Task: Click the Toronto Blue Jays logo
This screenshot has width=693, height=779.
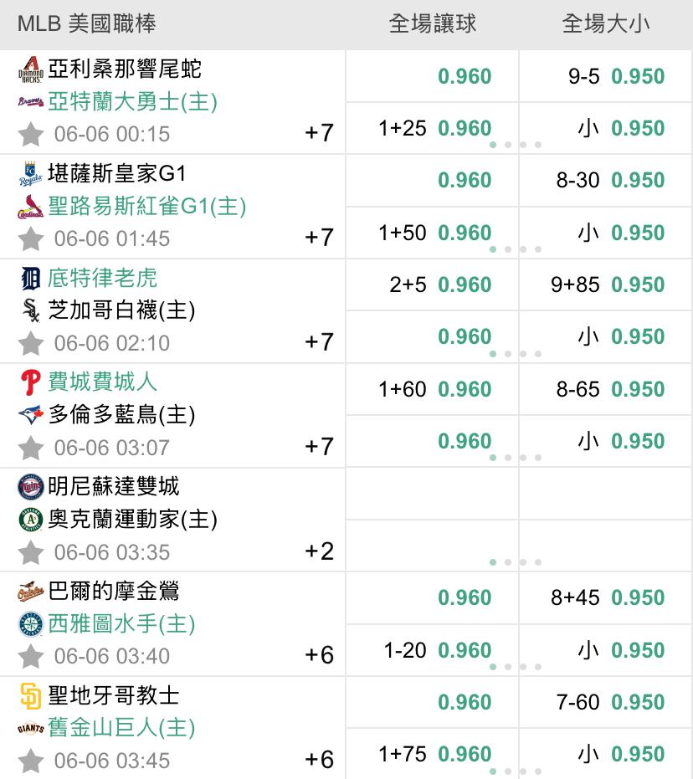Action: (x=31, y=415)
